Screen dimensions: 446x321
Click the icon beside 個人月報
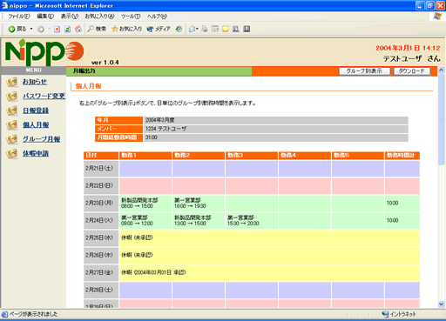tap(12, 125)
